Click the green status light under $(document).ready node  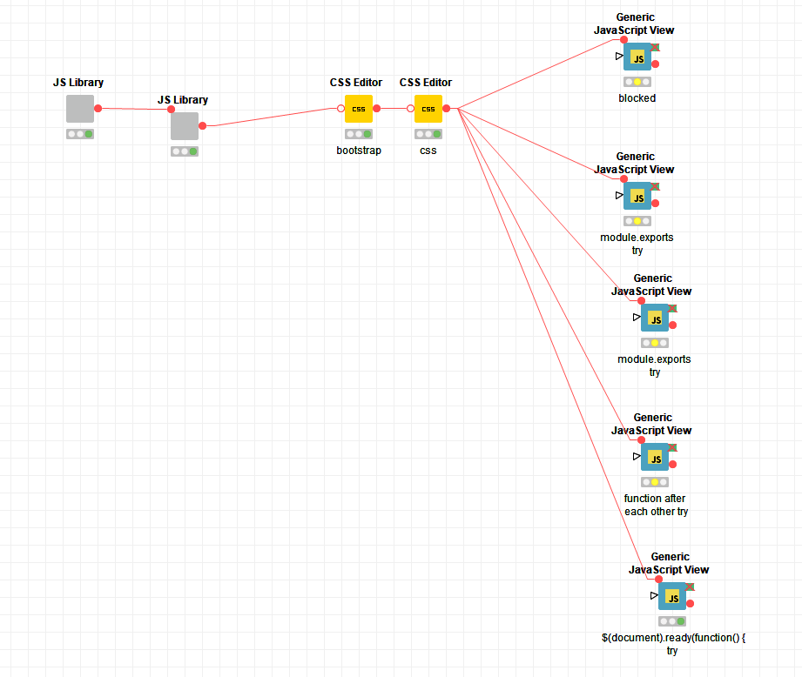tap(681, 621)
